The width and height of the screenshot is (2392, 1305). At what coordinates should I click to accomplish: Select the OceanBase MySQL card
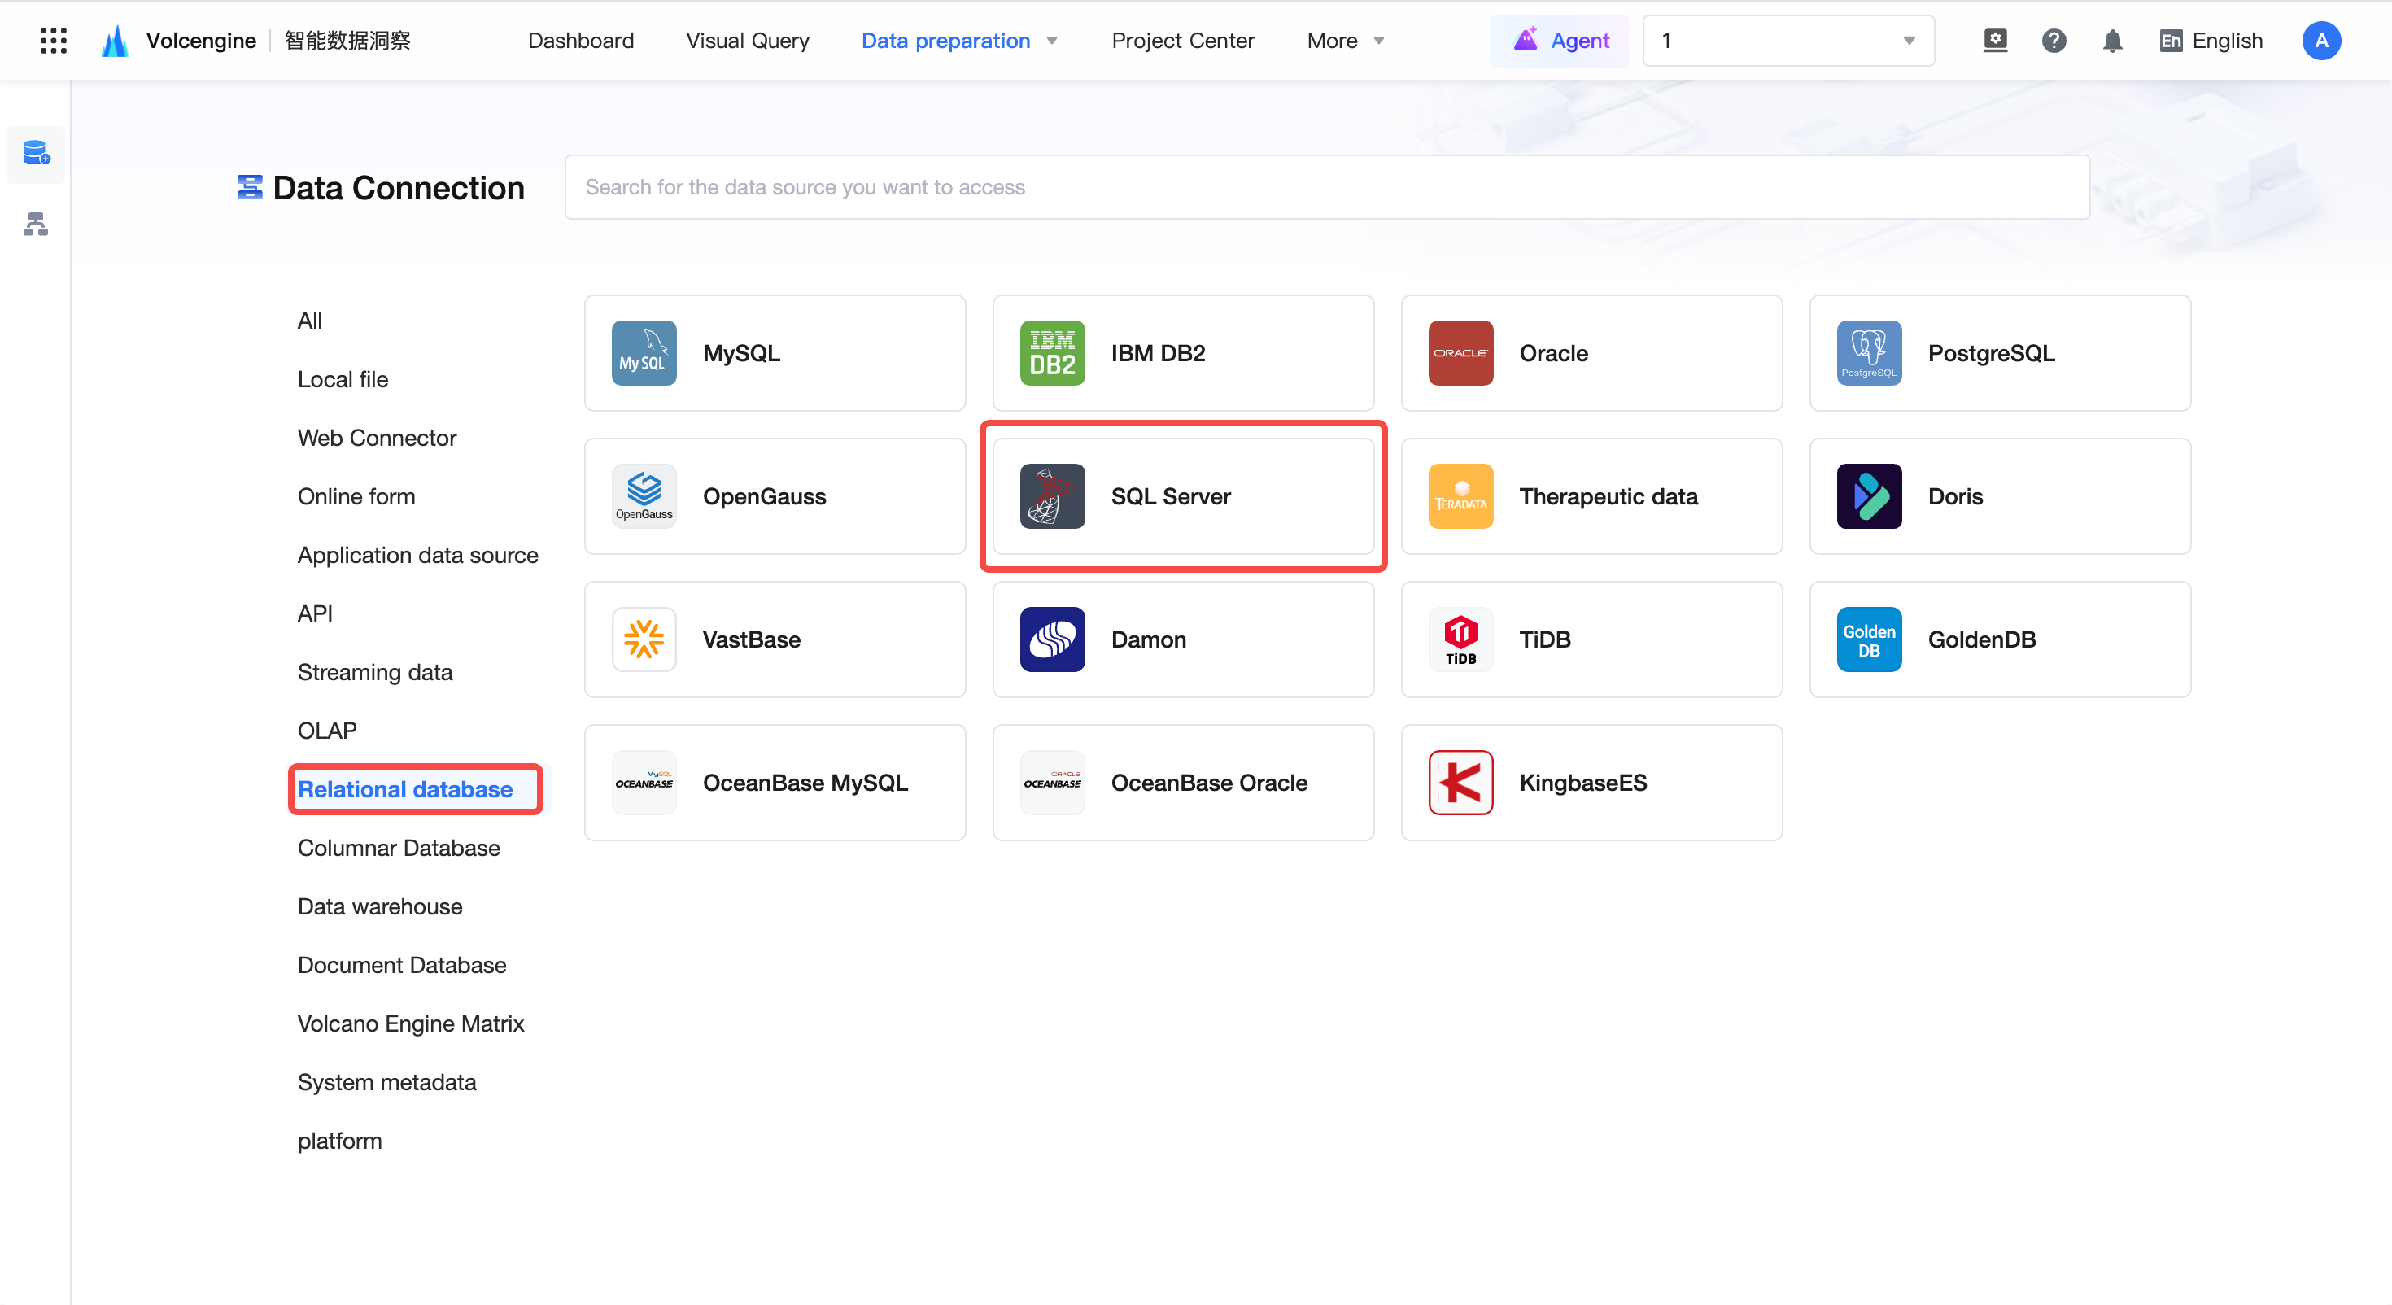tap(775, 782)
